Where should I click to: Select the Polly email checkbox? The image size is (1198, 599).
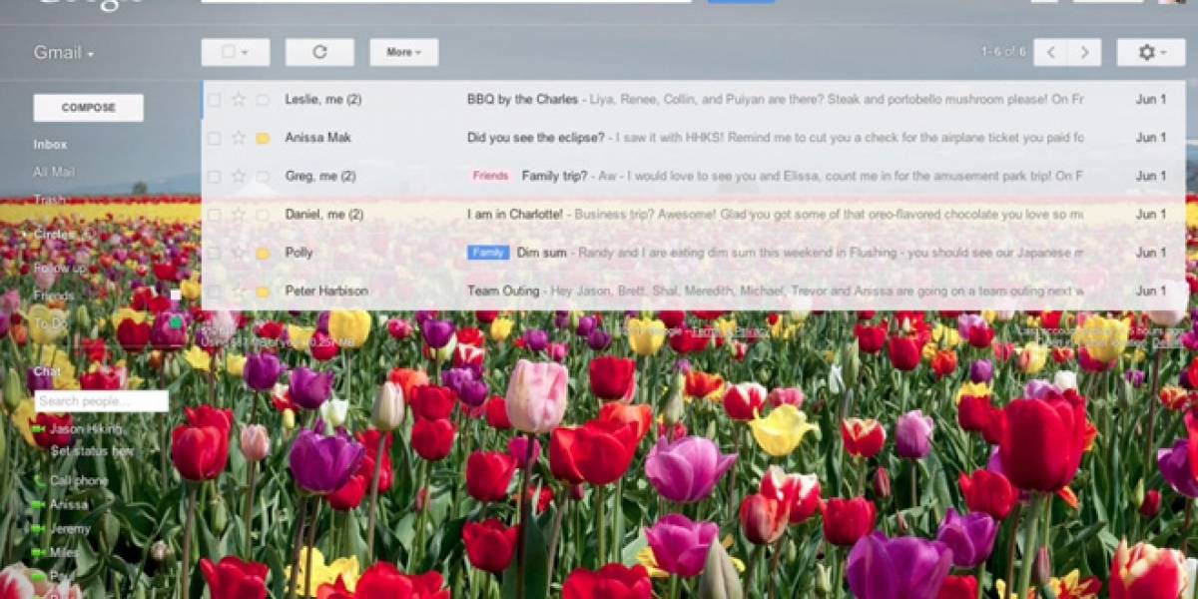[214, 253]
